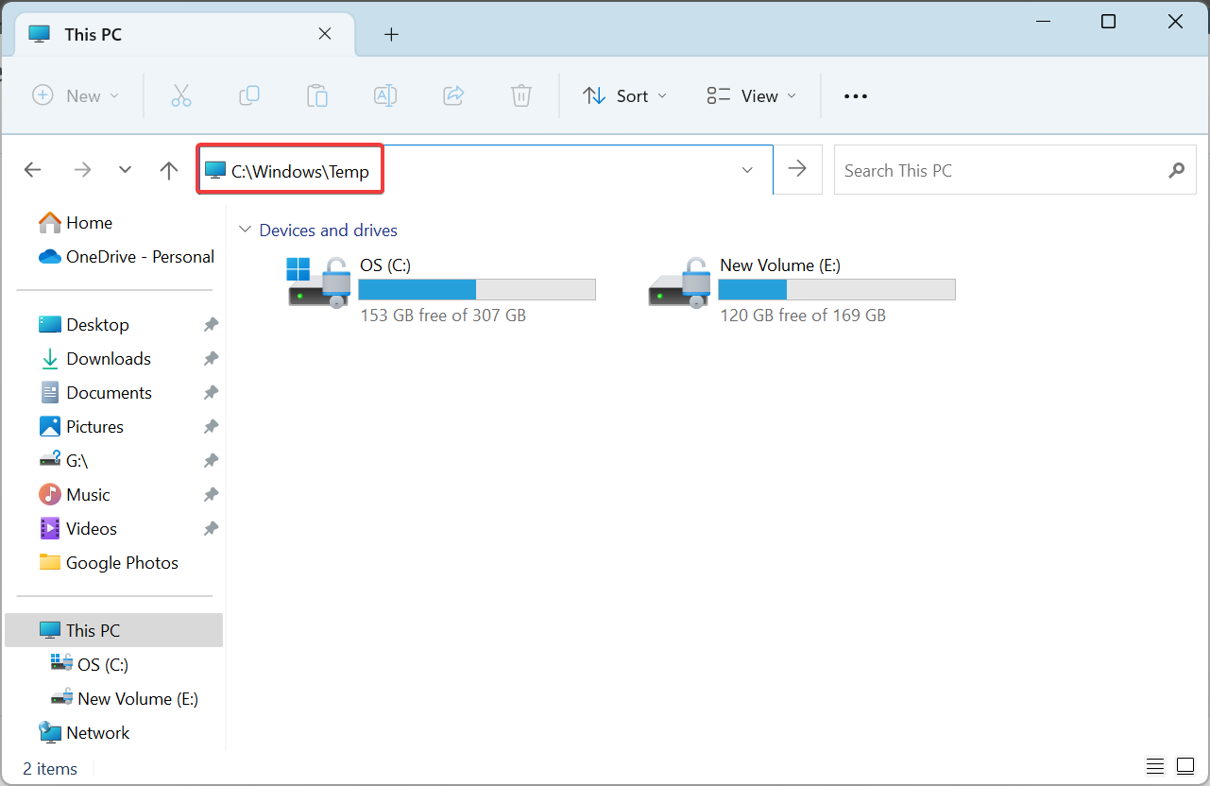Go up one folder level arrow
The height and width of the screenshot is (786, 1210).
tap(169, 170)
